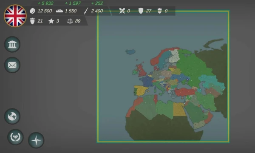255x153 pixels.
Task: Click the masked shield icon showing 0
Action: (x=160, y=11)
